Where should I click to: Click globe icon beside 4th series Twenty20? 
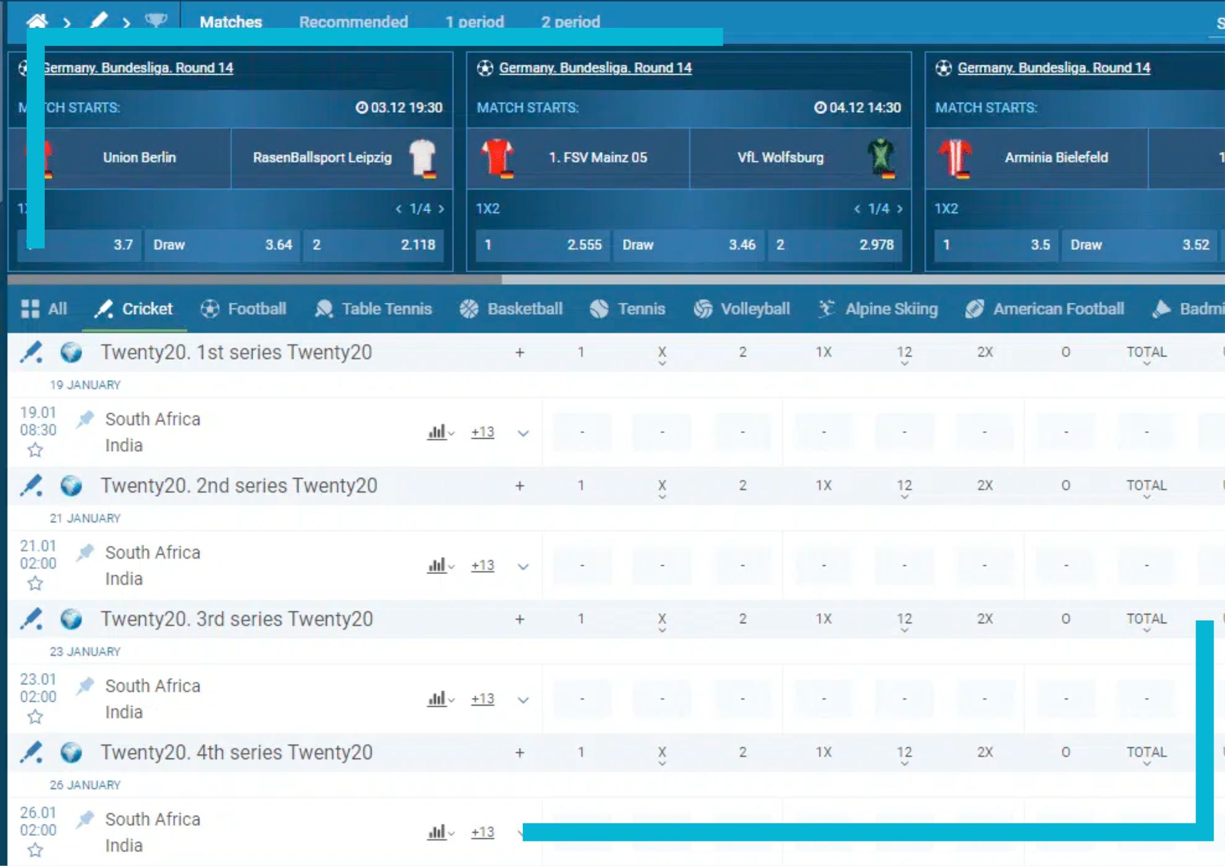71,752
